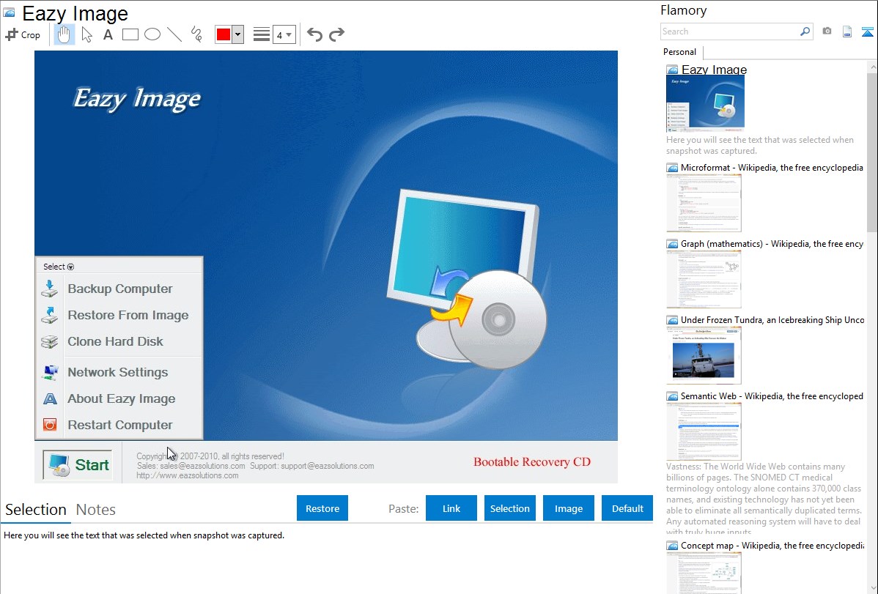The height and width of the screenshot is (594, 878).
Task: Pick the ellipse drawing tool
Action: 152,34
